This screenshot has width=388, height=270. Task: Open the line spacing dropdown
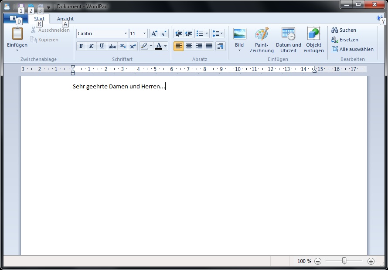pos(218,34)
